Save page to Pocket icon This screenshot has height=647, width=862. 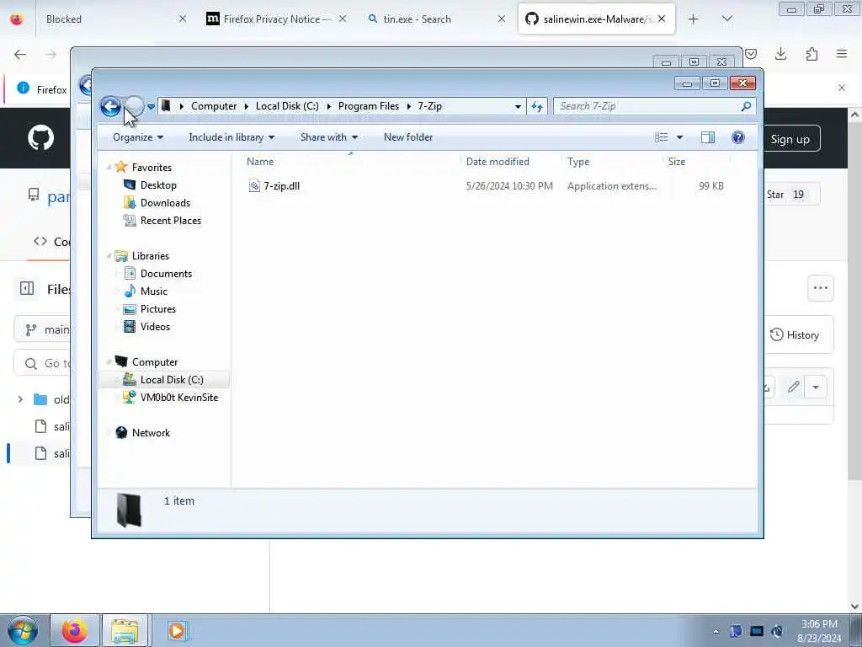(x=751, y=53)
